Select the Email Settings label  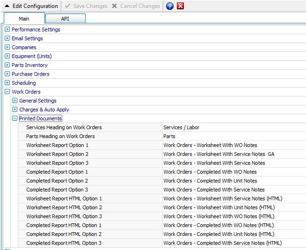[27, 38]
